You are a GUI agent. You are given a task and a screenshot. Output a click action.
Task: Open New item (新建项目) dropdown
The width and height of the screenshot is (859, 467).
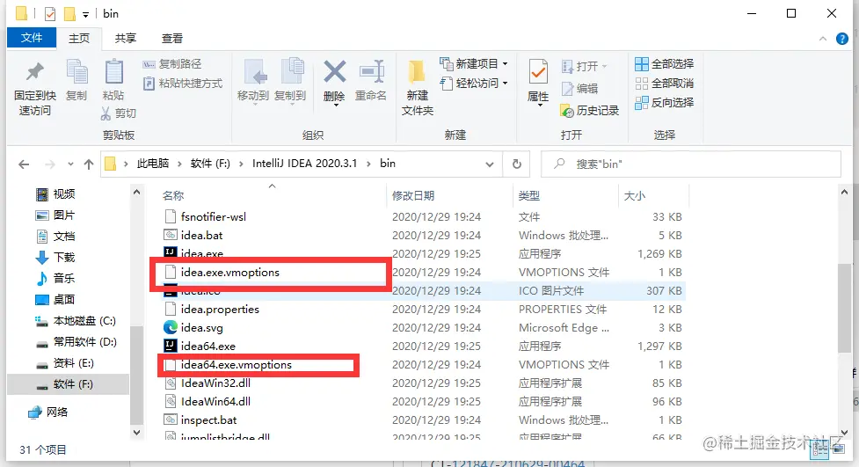point(474,63)
